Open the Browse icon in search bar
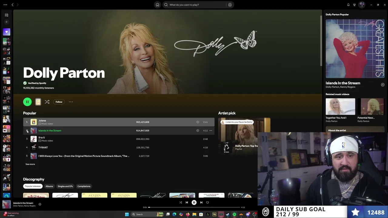This screenshot has width=388, height=218. tap(230, 5)
